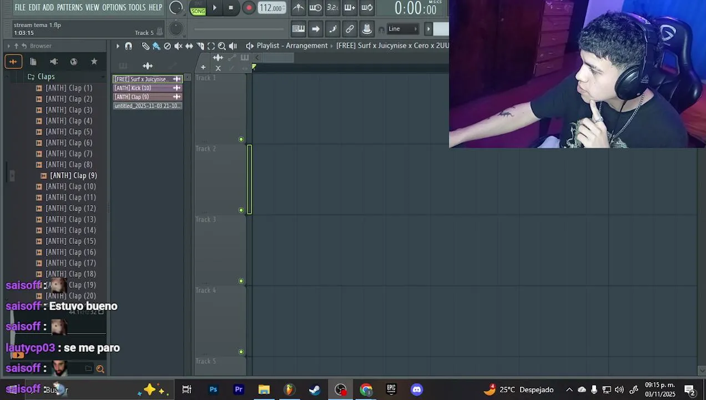Select the Mute tool in playlist toolbar
706x400 pixels.
(x=178, y=46)
